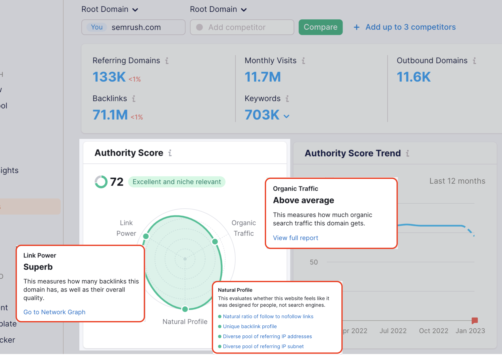Click Diverse pool of referring IP addresses
This screenshot has width=502, height=355.
click(x=267, y=336)
